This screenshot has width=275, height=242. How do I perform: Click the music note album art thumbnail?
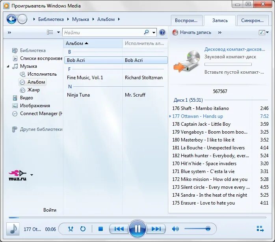point(13,229)
